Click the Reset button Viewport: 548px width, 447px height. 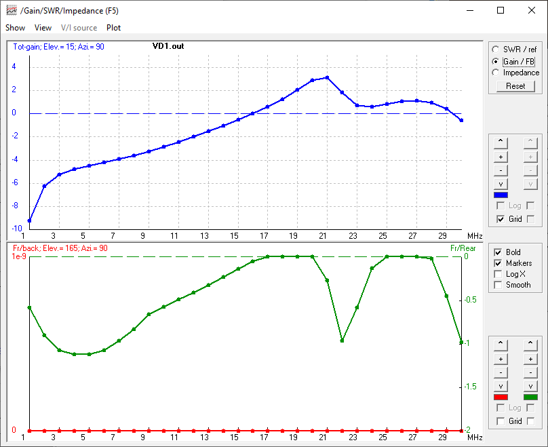point(515,86)
